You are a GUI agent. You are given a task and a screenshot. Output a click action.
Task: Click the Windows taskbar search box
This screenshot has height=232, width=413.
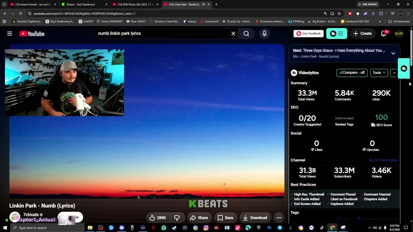47,228
